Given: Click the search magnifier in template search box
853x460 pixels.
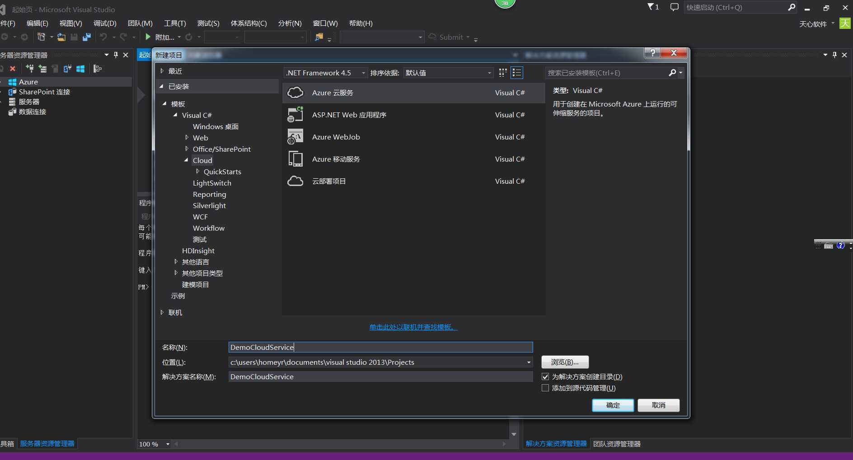Looking at the screenshot, I should (672, 73).
